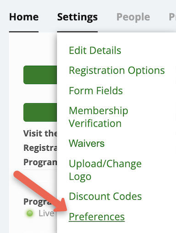Switch to the People tab
The image size is (176, 233).
click(x=133, y=17)
